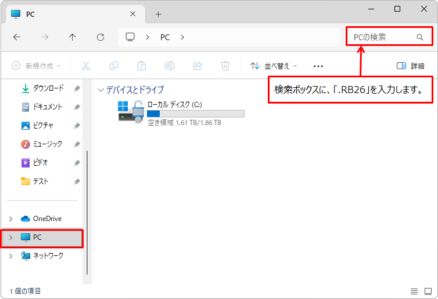Open the See more ellipsis menu
This screenshot has height=299, width=438.
tap(318, 66)
